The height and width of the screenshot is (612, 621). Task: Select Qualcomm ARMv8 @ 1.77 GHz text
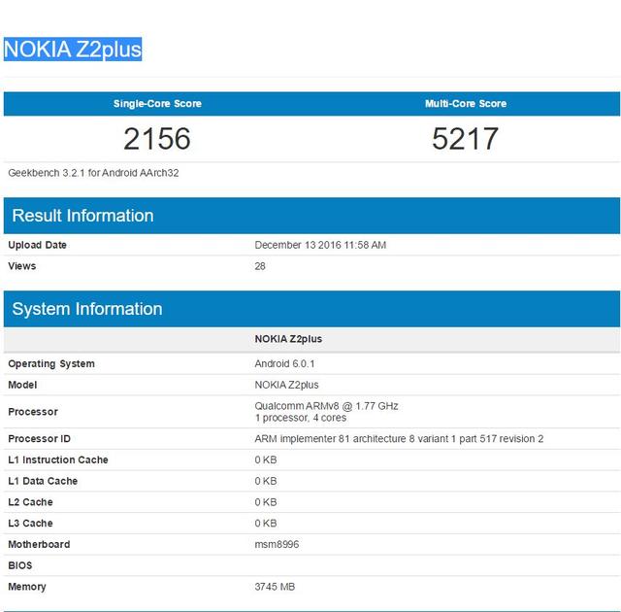click(x=326, y=406)
